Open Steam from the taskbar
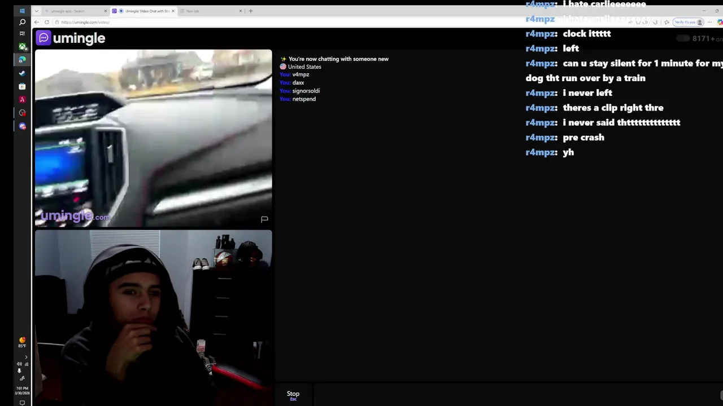The width and height of the screenshot is (723, 406). [x=22, y=73]
